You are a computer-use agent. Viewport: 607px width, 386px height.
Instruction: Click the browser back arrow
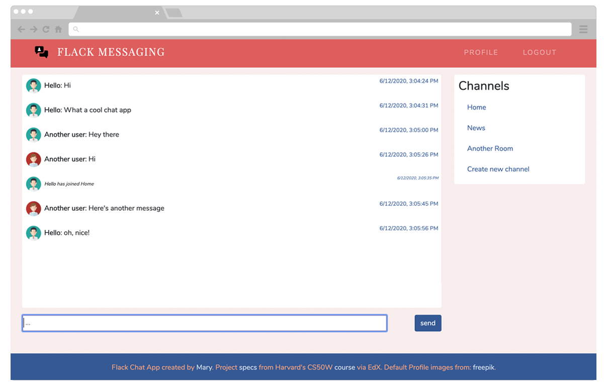coord(21,30)
